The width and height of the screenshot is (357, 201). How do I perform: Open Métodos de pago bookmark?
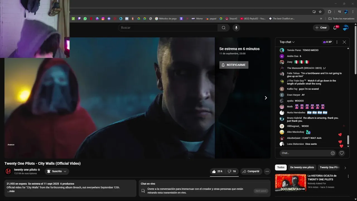pos(166,19)
